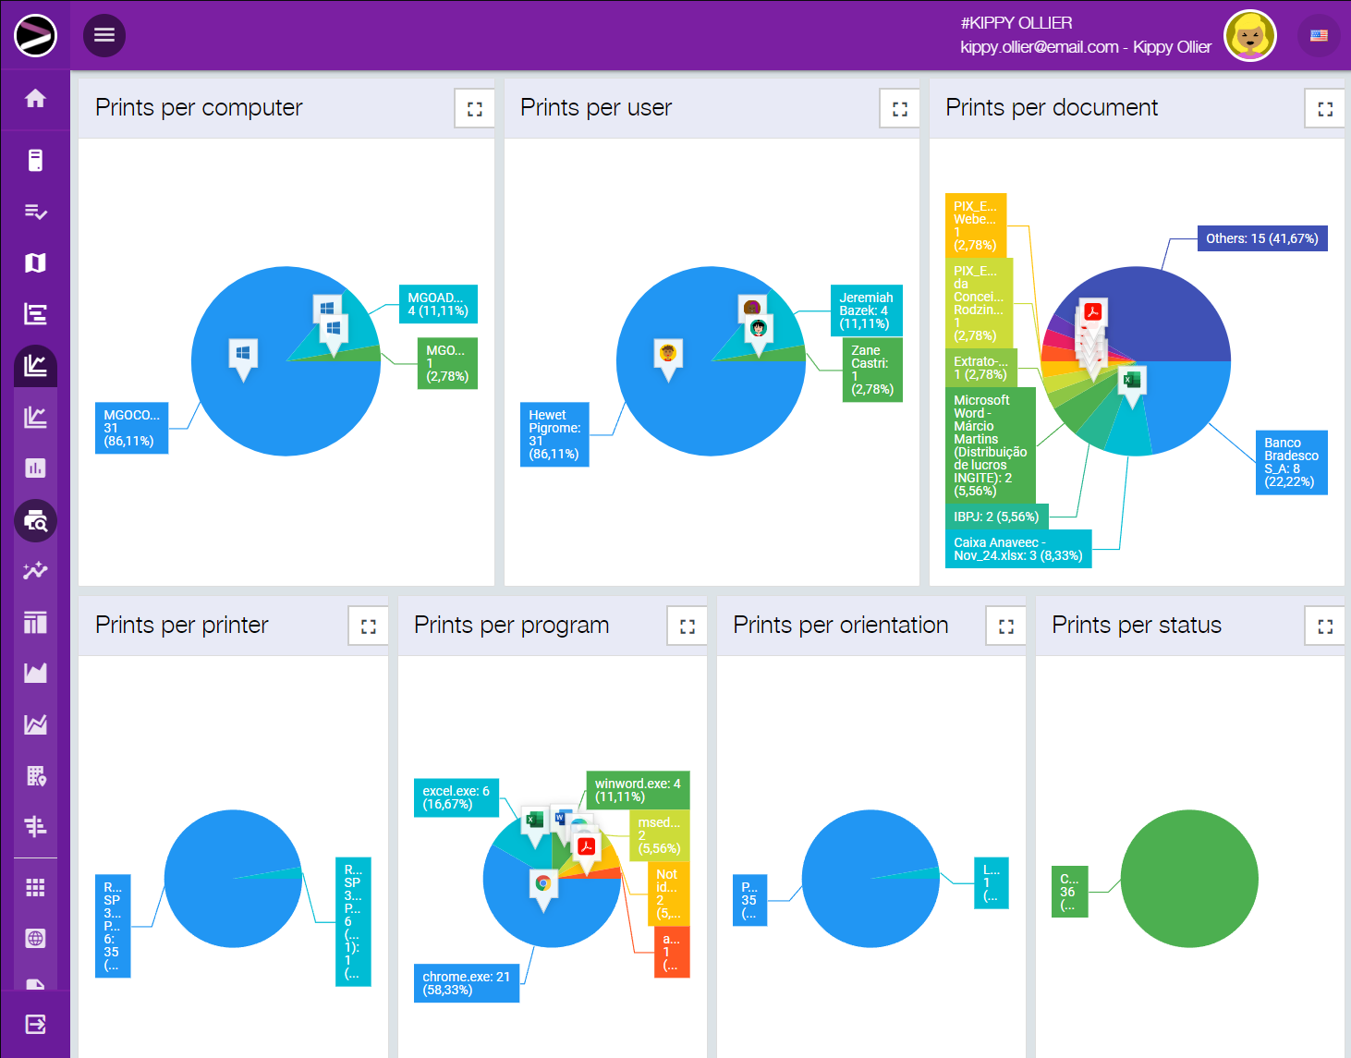
Task: Select the green Prints per status pie
Action: [1189, 879]
